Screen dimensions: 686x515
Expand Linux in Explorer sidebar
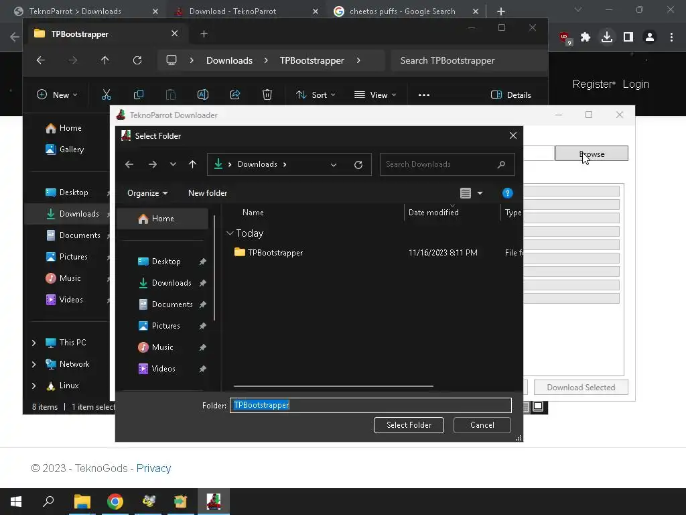(33, 386)
